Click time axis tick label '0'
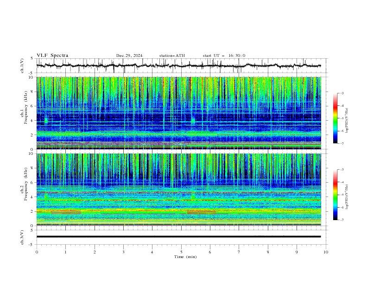Screen dimensions: 367x283 [37, 252]
